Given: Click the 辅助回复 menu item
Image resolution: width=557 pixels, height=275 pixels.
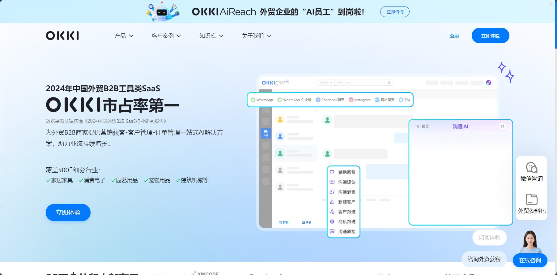Looking at the screenshot, I should click(x=343, y=172).
